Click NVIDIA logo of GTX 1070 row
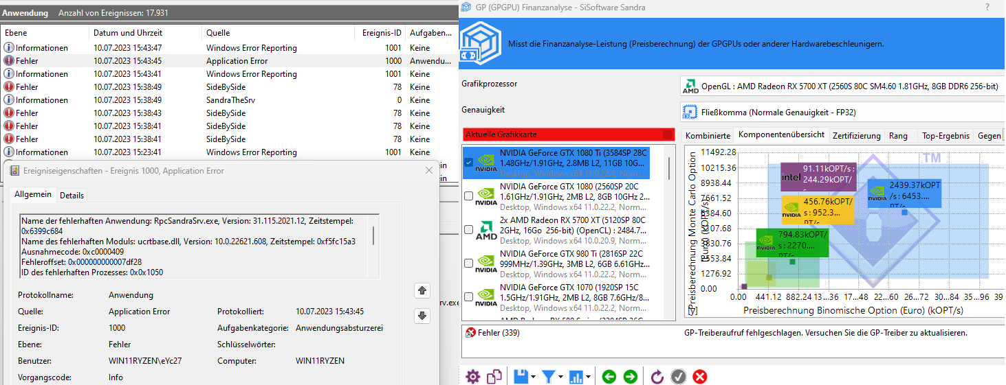The width and height of the screenshot is (1006, 385). click(485, 298)
